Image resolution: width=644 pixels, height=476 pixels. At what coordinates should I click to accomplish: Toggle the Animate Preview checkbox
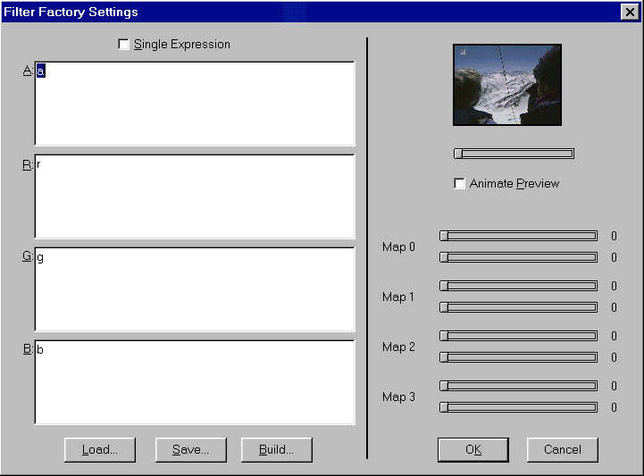(x=460, y=183)
